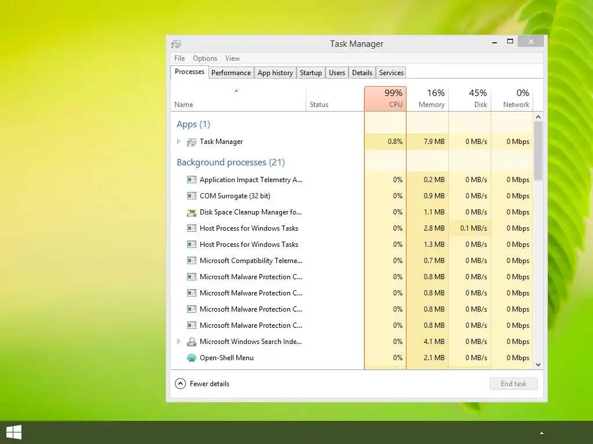
Task: Sort by the 45% Disk column
Action: point(470,99)
